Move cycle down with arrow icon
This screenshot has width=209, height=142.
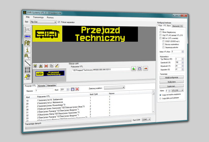35,66
